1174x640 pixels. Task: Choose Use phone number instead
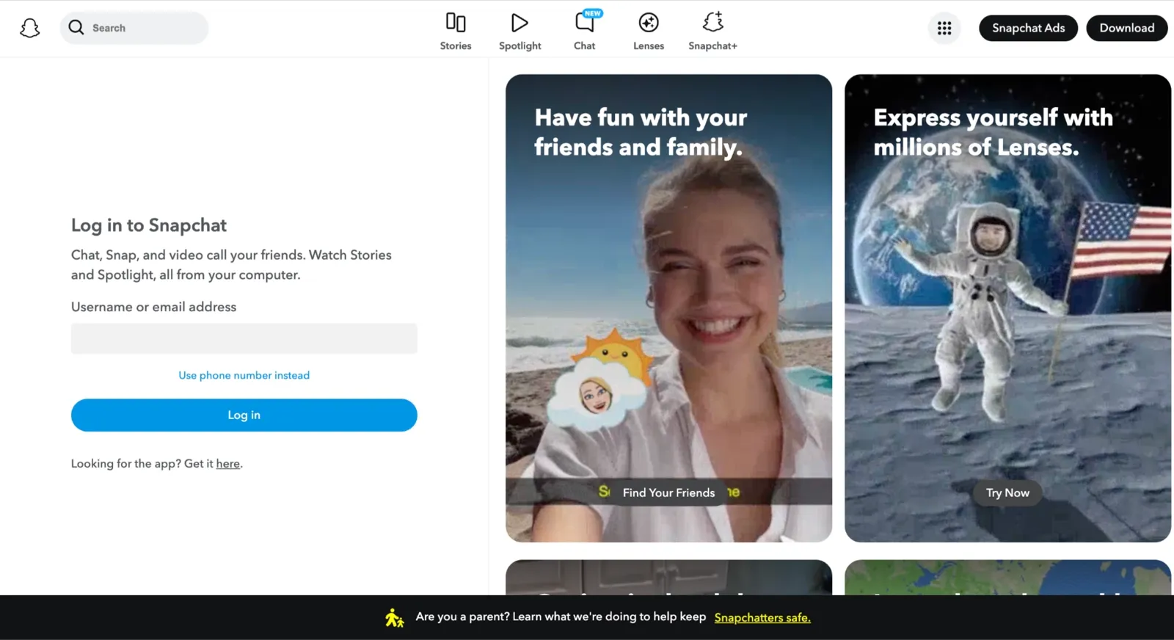[244, 375]
